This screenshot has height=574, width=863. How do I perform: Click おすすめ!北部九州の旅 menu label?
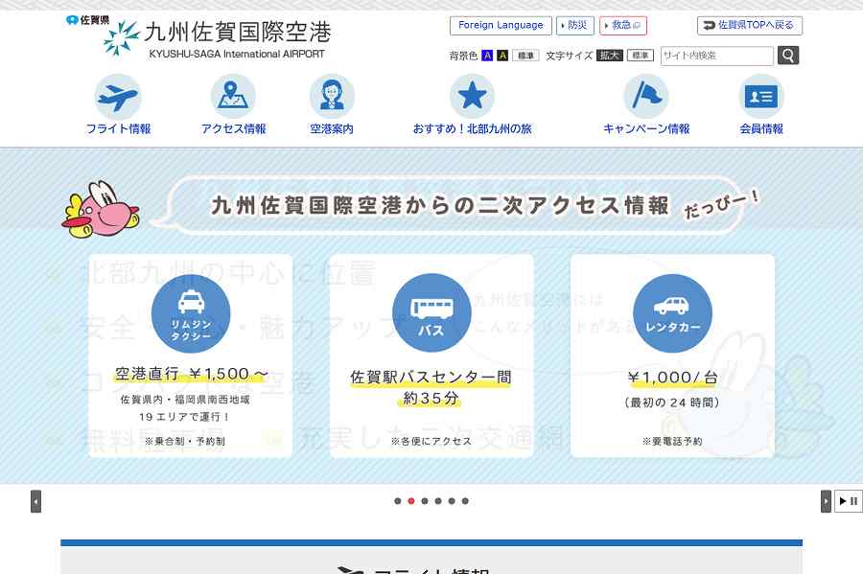(x=472, y=128)
